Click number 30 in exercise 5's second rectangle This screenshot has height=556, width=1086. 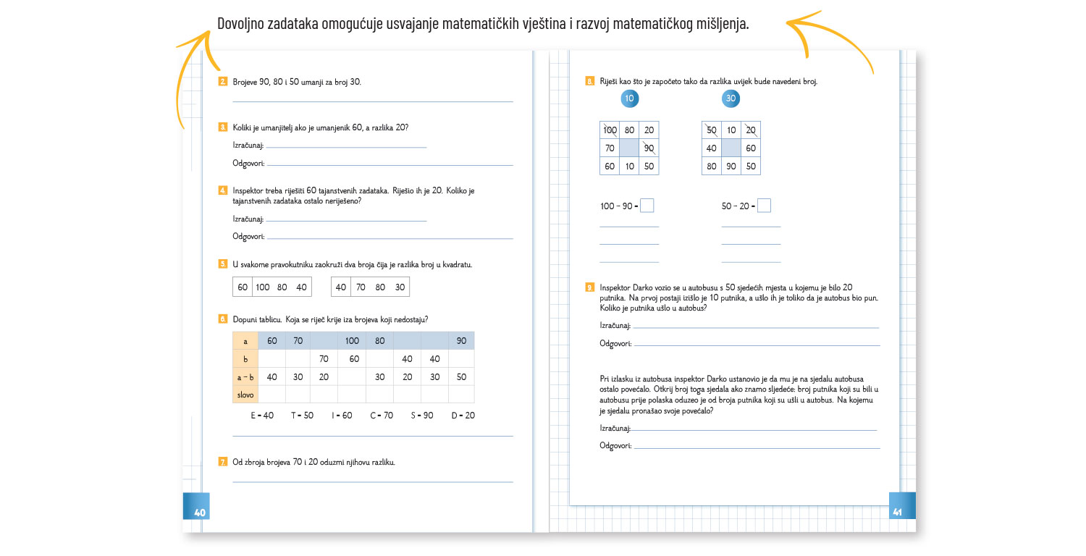pyautogui.click(x=400, y=287)
